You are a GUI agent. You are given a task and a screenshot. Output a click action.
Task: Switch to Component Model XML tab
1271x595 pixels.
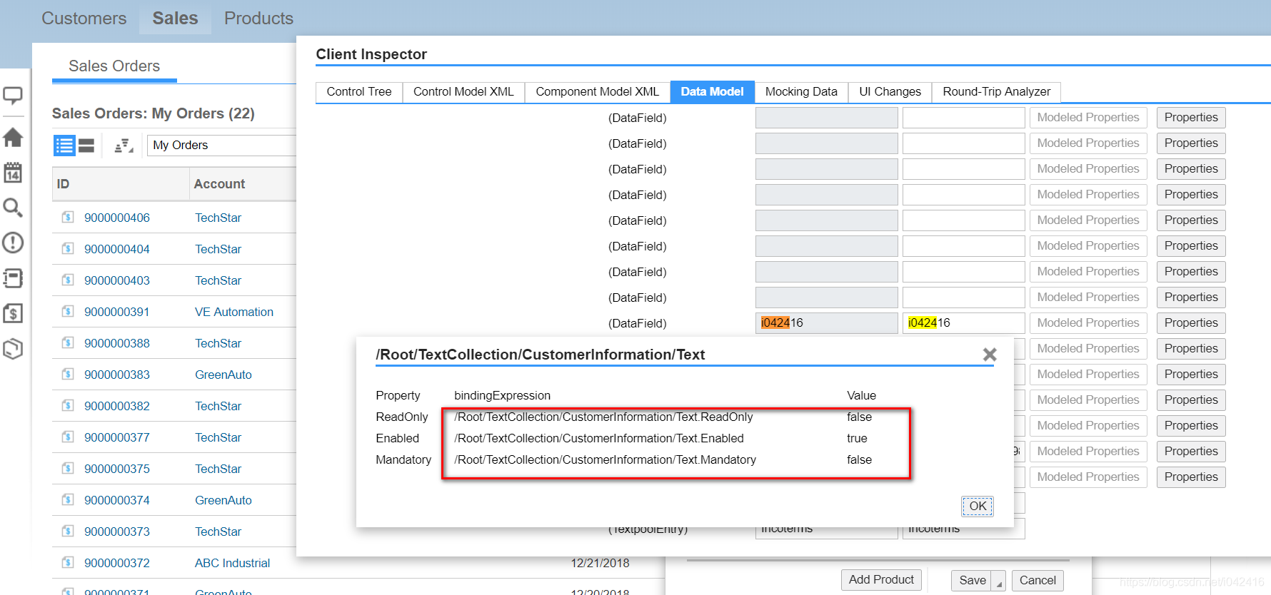click(x=597, y=92)
